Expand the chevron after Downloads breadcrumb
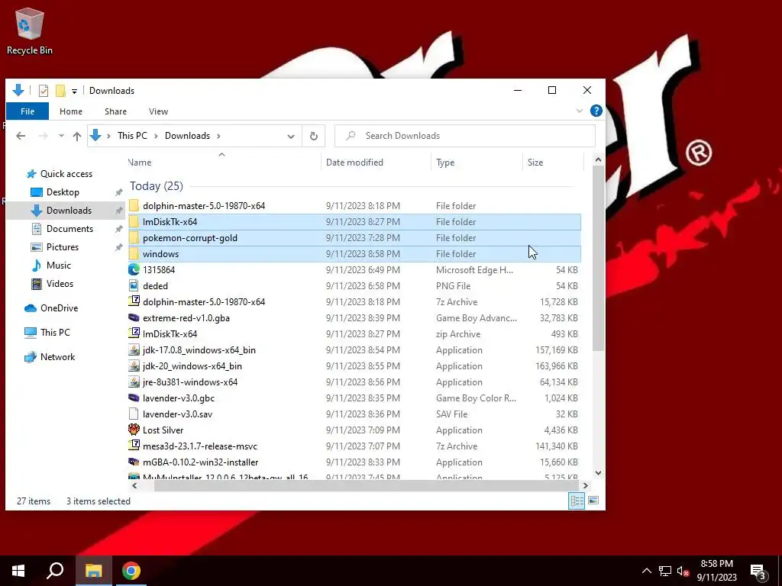This screenshot has height=586, width=782. 218,136
